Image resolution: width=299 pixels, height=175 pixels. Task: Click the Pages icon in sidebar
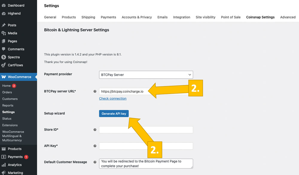(x=4, y=41)
